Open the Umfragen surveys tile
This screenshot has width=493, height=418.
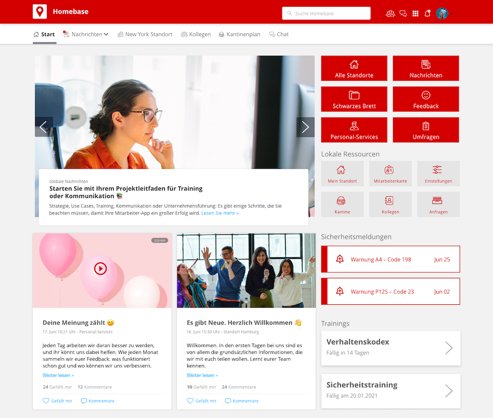(426, 130)
